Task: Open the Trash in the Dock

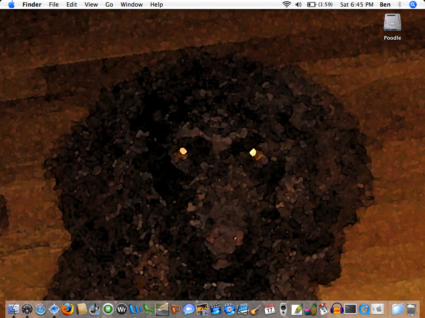Action: pyautogui.click(x=411, y=309)
